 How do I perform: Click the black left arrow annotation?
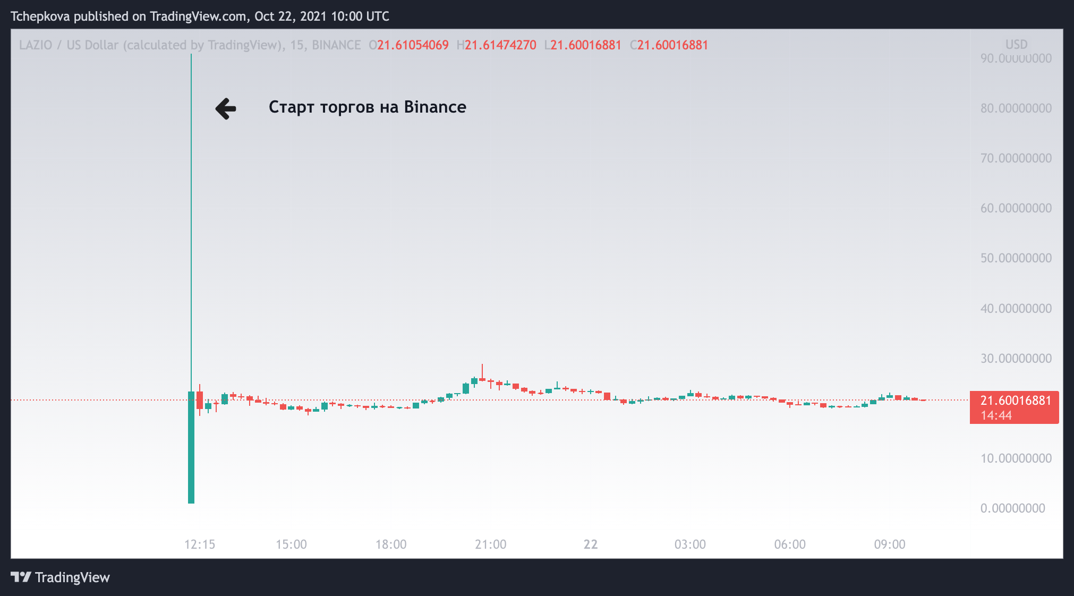tap(226, 108)
